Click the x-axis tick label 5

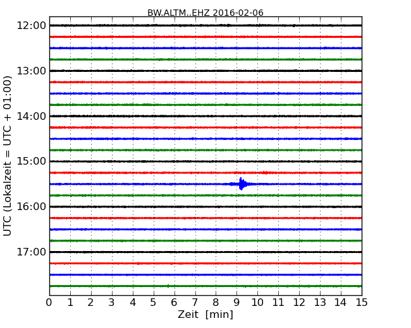tap(154, 303)
